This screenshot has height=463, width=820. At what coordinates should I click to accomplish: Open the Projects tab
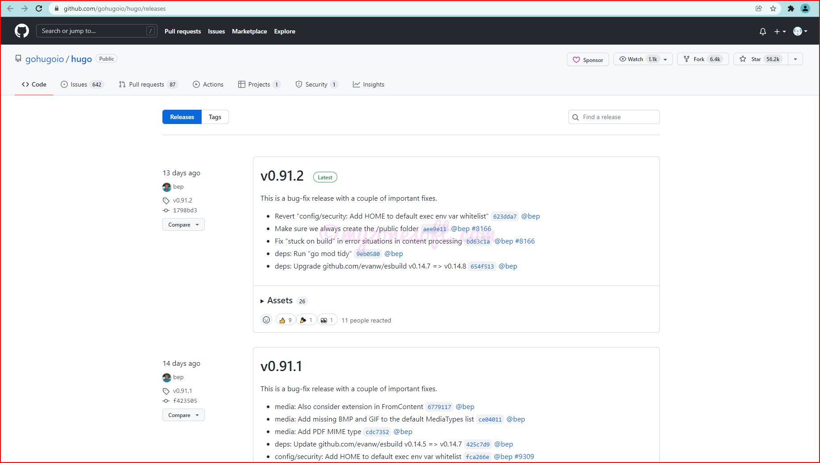pyautogui.click(x=259, y=84)
